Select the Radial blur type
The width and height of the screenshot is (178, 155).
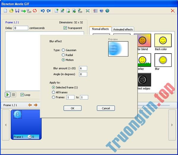pyautogui.click(x=63, y=55)
